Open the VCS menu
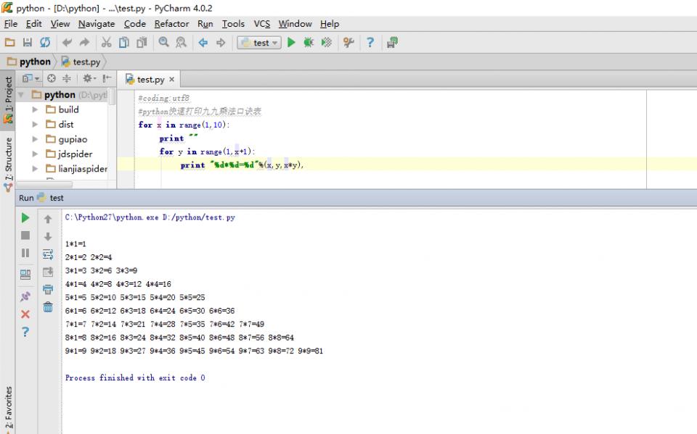The height and width of the screenshot is (434, 697). click(262, 24)
